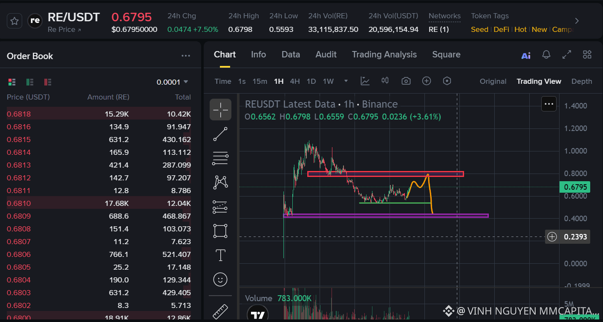Select the forecast and position tool
Viewport: 603px width, 322px height.
pyautogui.click(x=220, y=207)
